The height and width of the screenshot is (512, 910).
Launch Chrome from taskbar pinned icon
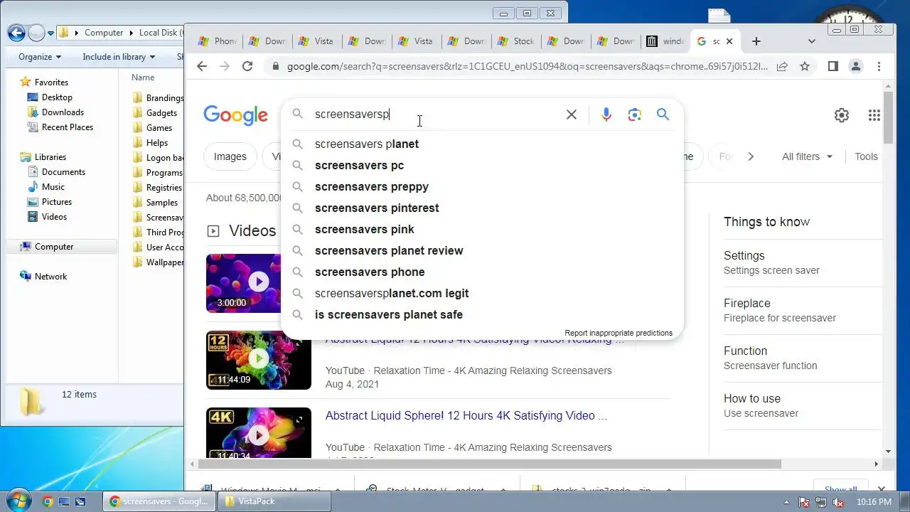[x=48, y=501]
